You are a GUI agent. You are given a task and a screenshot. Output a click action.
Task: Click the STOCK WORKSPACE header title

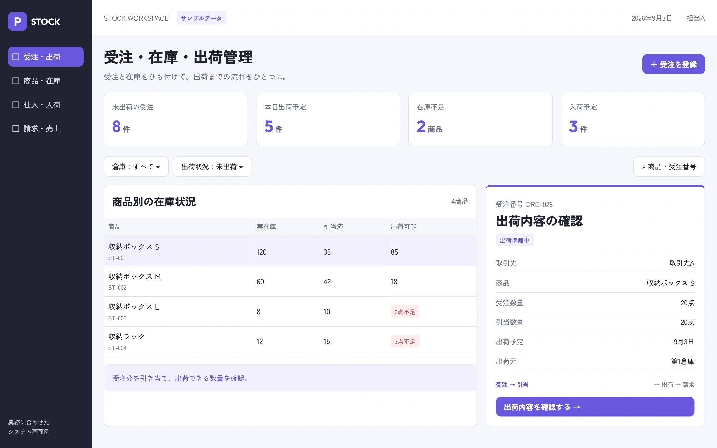tap(136, 18)
